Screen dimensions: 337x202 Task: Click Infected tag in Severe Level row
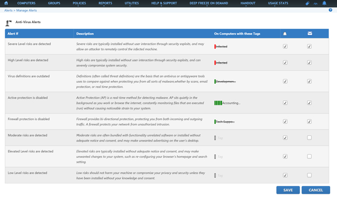[221, 46]
